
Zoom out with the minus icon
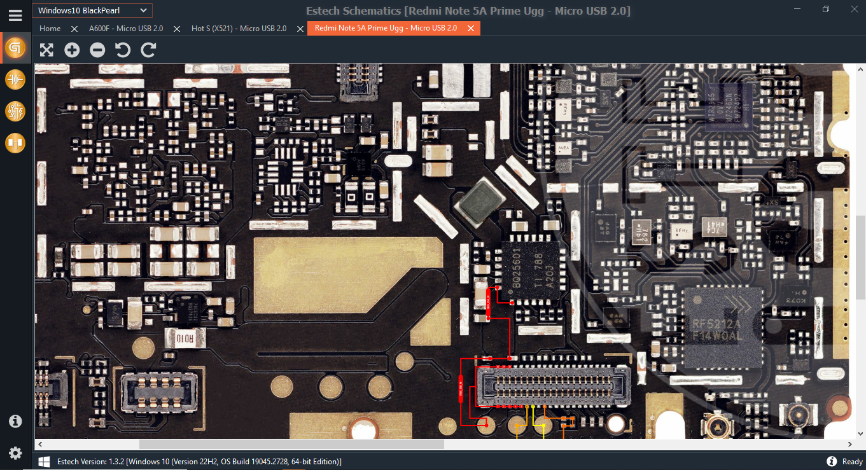pos(97,50)
